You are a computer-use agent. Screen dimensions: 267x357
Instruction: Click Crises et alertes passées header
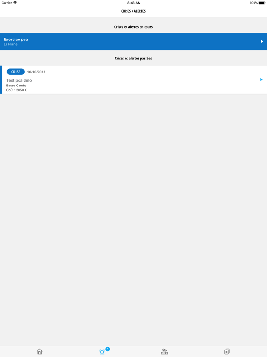tap(133, 58)
